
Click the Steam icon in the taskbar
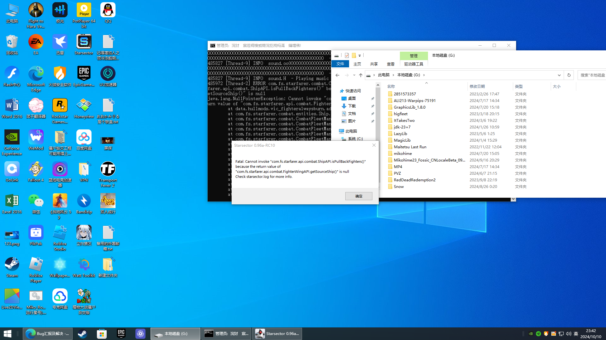click(82, 334)
